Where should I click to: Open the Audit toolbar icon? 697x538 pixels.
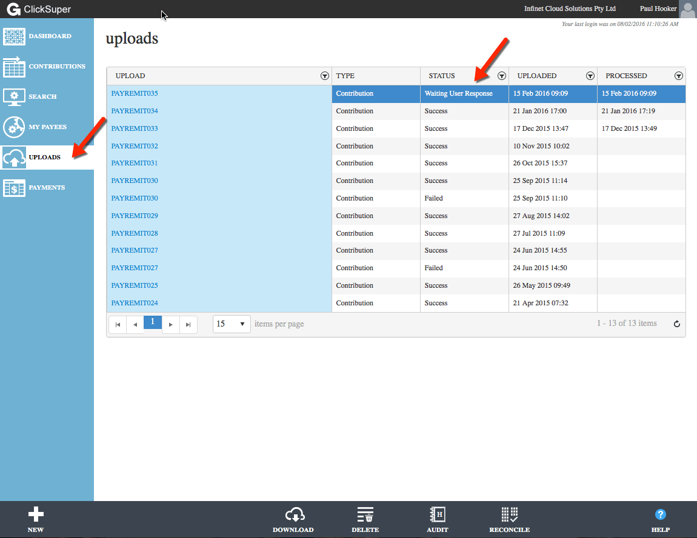438,515
